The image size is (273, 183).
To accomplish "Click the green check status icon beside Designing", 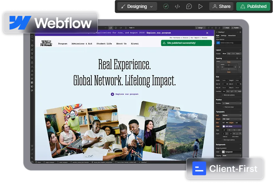I will click(x=166, y=7).
